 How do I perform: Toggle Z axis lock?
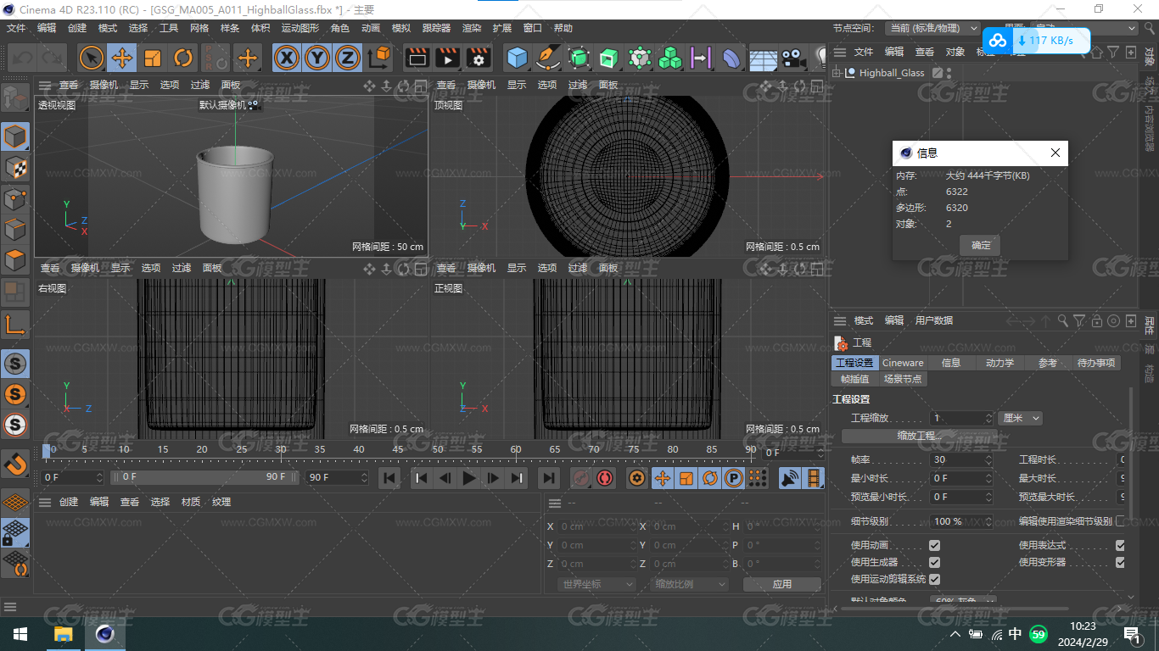(x=348, y=58)
